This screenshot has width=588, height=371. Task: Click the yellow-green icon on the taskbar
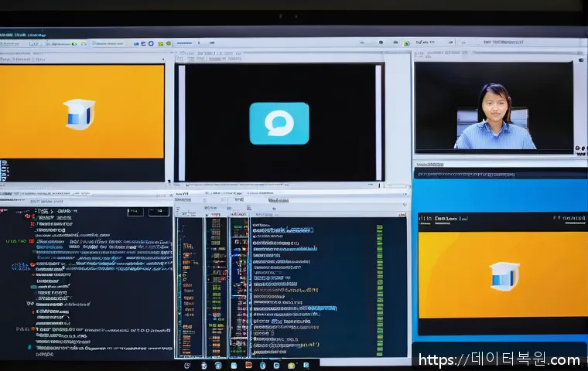pos(292,365)
